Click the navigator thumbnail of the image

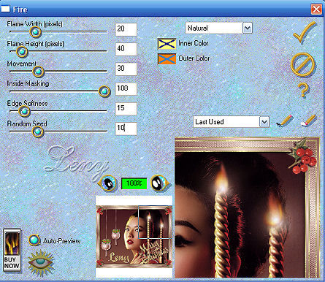pyautogui.click(x=134, y=236)
